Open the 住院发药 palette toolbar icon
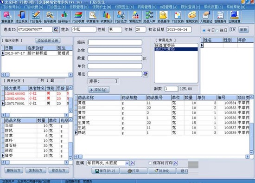Image resolution: width=255 pixels, height=183 pixels. (192, 17)
